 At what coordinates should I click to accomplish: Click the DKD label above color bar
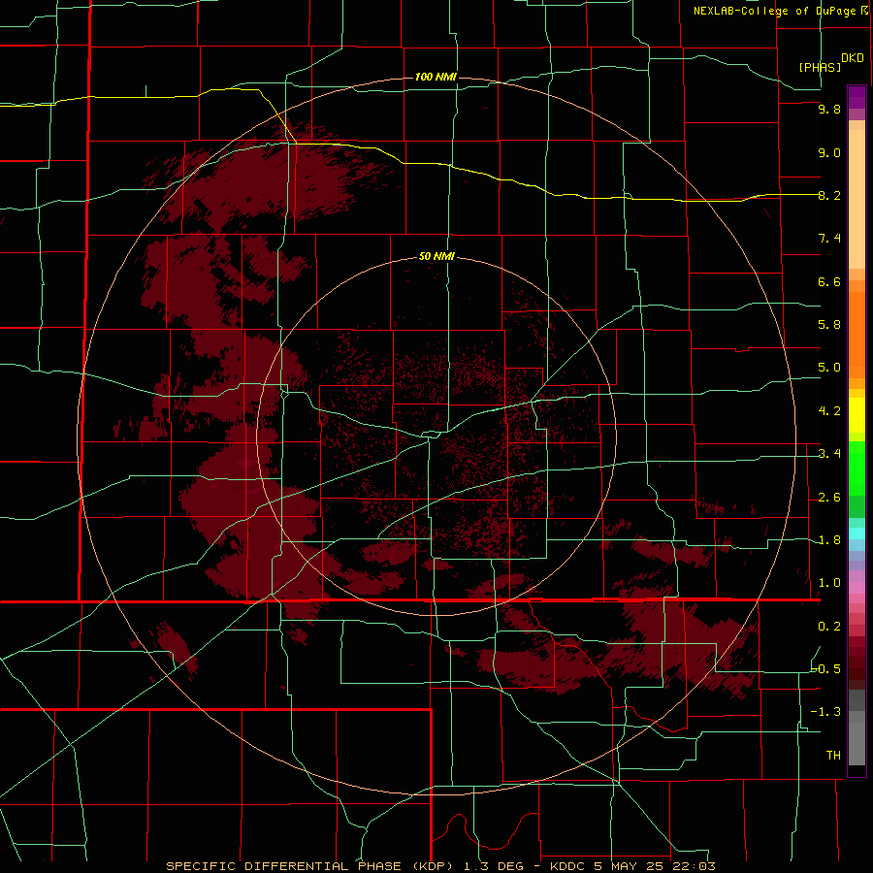(853, 58)
